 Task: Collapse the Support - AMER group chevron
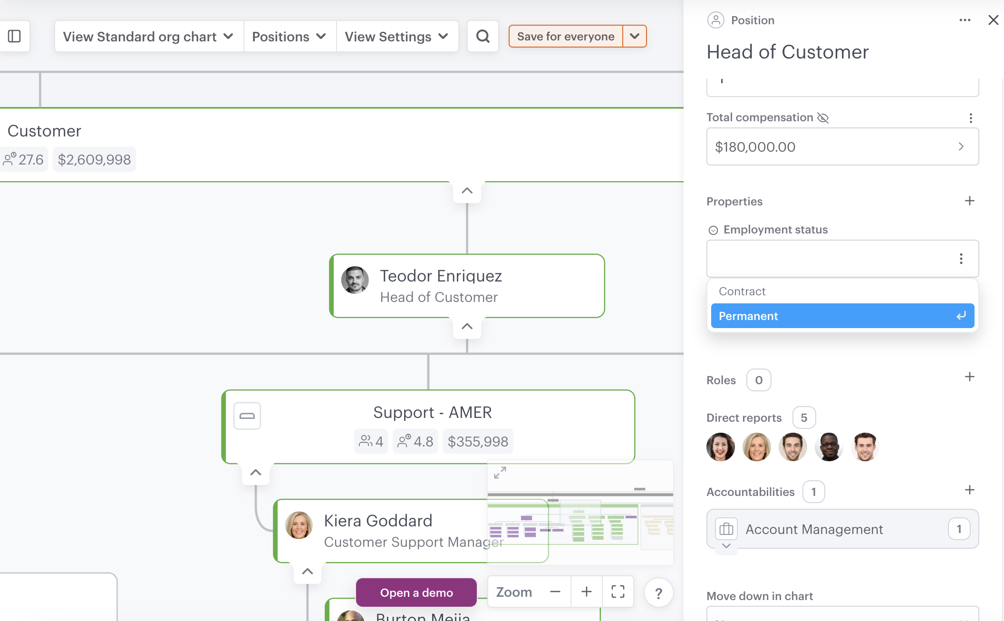pyautogui.click(x=256, y=473)
